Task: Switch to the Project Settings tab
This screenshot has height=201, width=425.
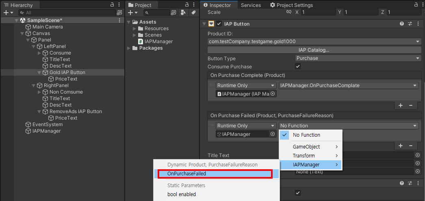Action: [x=291, y=5]
